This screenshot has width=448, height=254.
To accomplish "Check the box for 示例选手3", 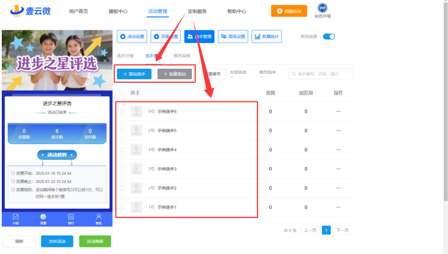I will tap(122, 169).
